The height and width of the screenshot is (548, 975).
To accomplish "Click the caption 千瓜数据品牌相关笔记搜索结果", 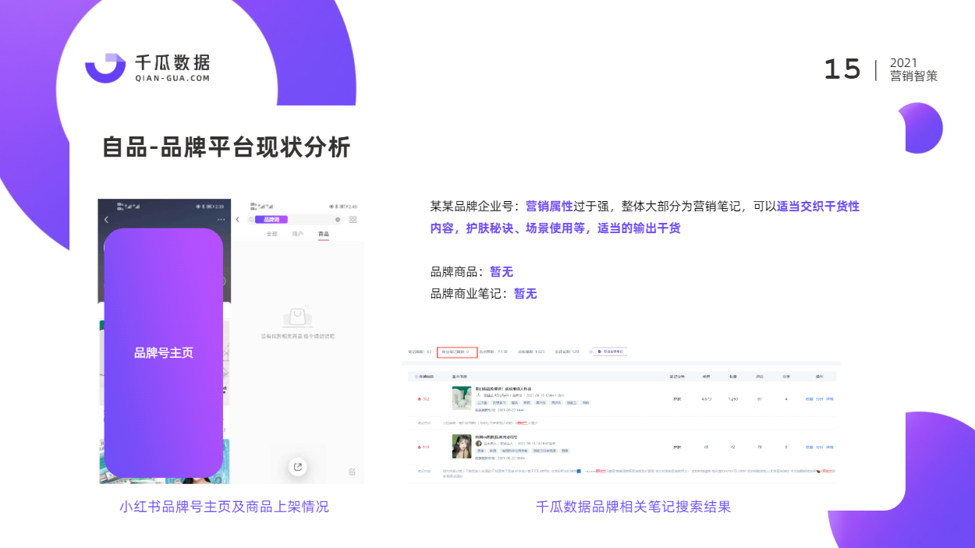I will (633, 507).
